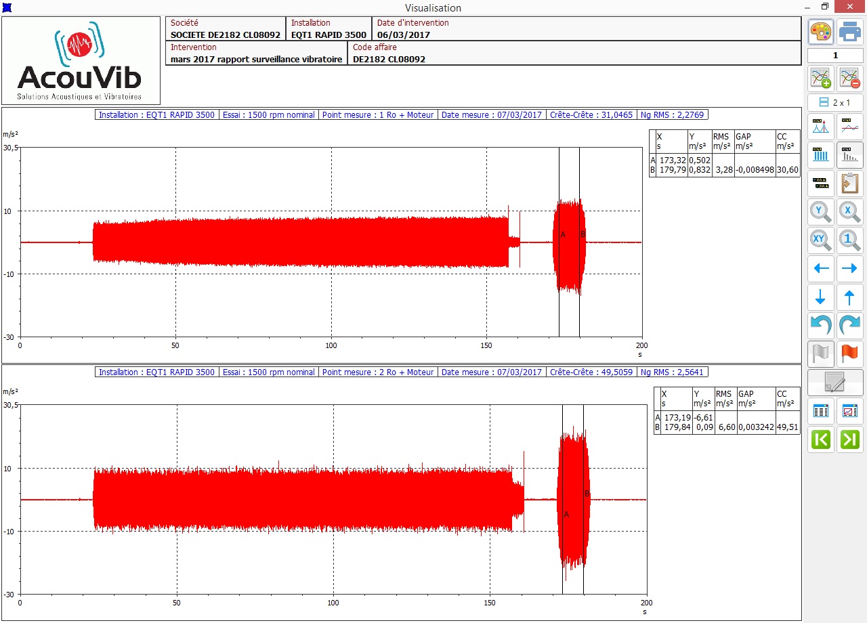
Task: Click the 'Point mesure : 1 Ro + Moteur' header
Action: click(378, 115)
